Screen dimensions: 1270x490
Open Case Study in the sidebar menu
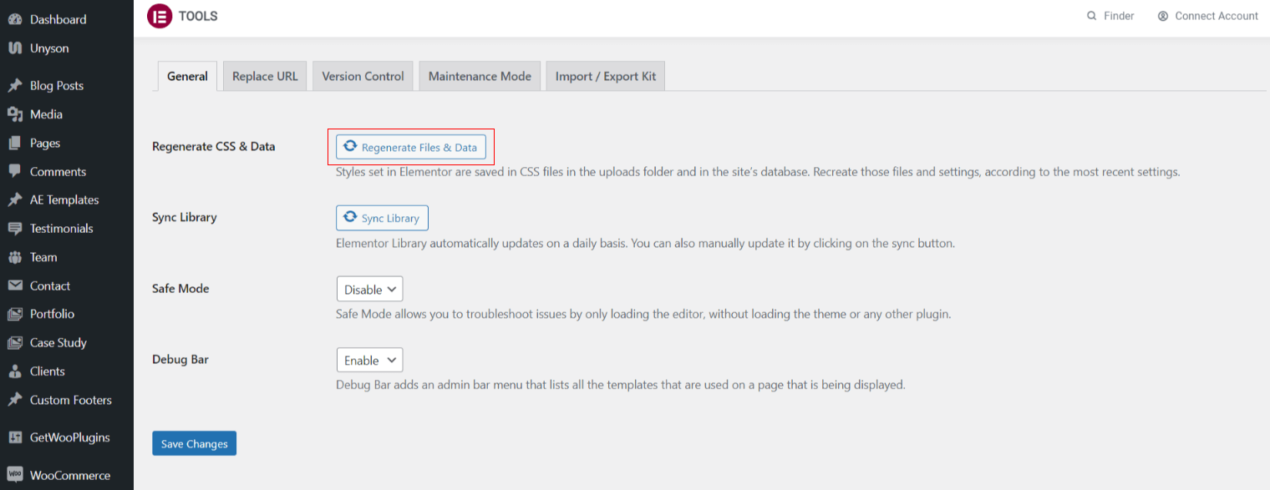(x=58, y=342)
